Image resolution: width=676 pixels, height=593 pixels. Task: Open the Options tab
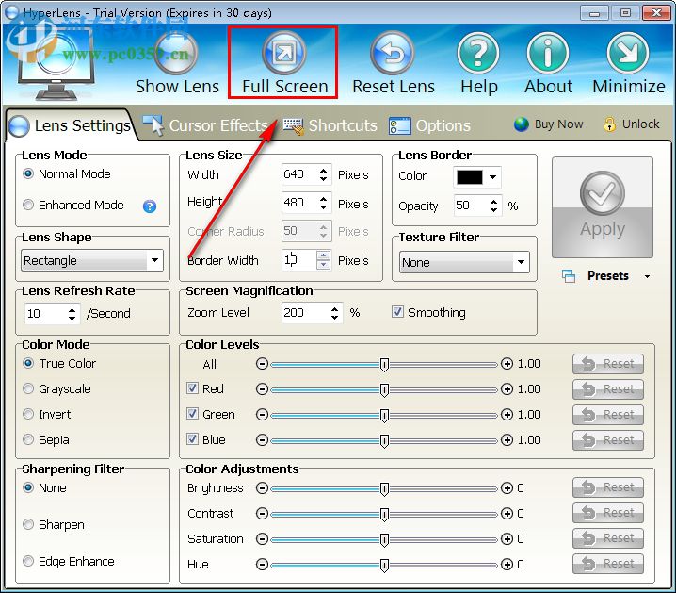pyautogui.click(x=429, y=125)
